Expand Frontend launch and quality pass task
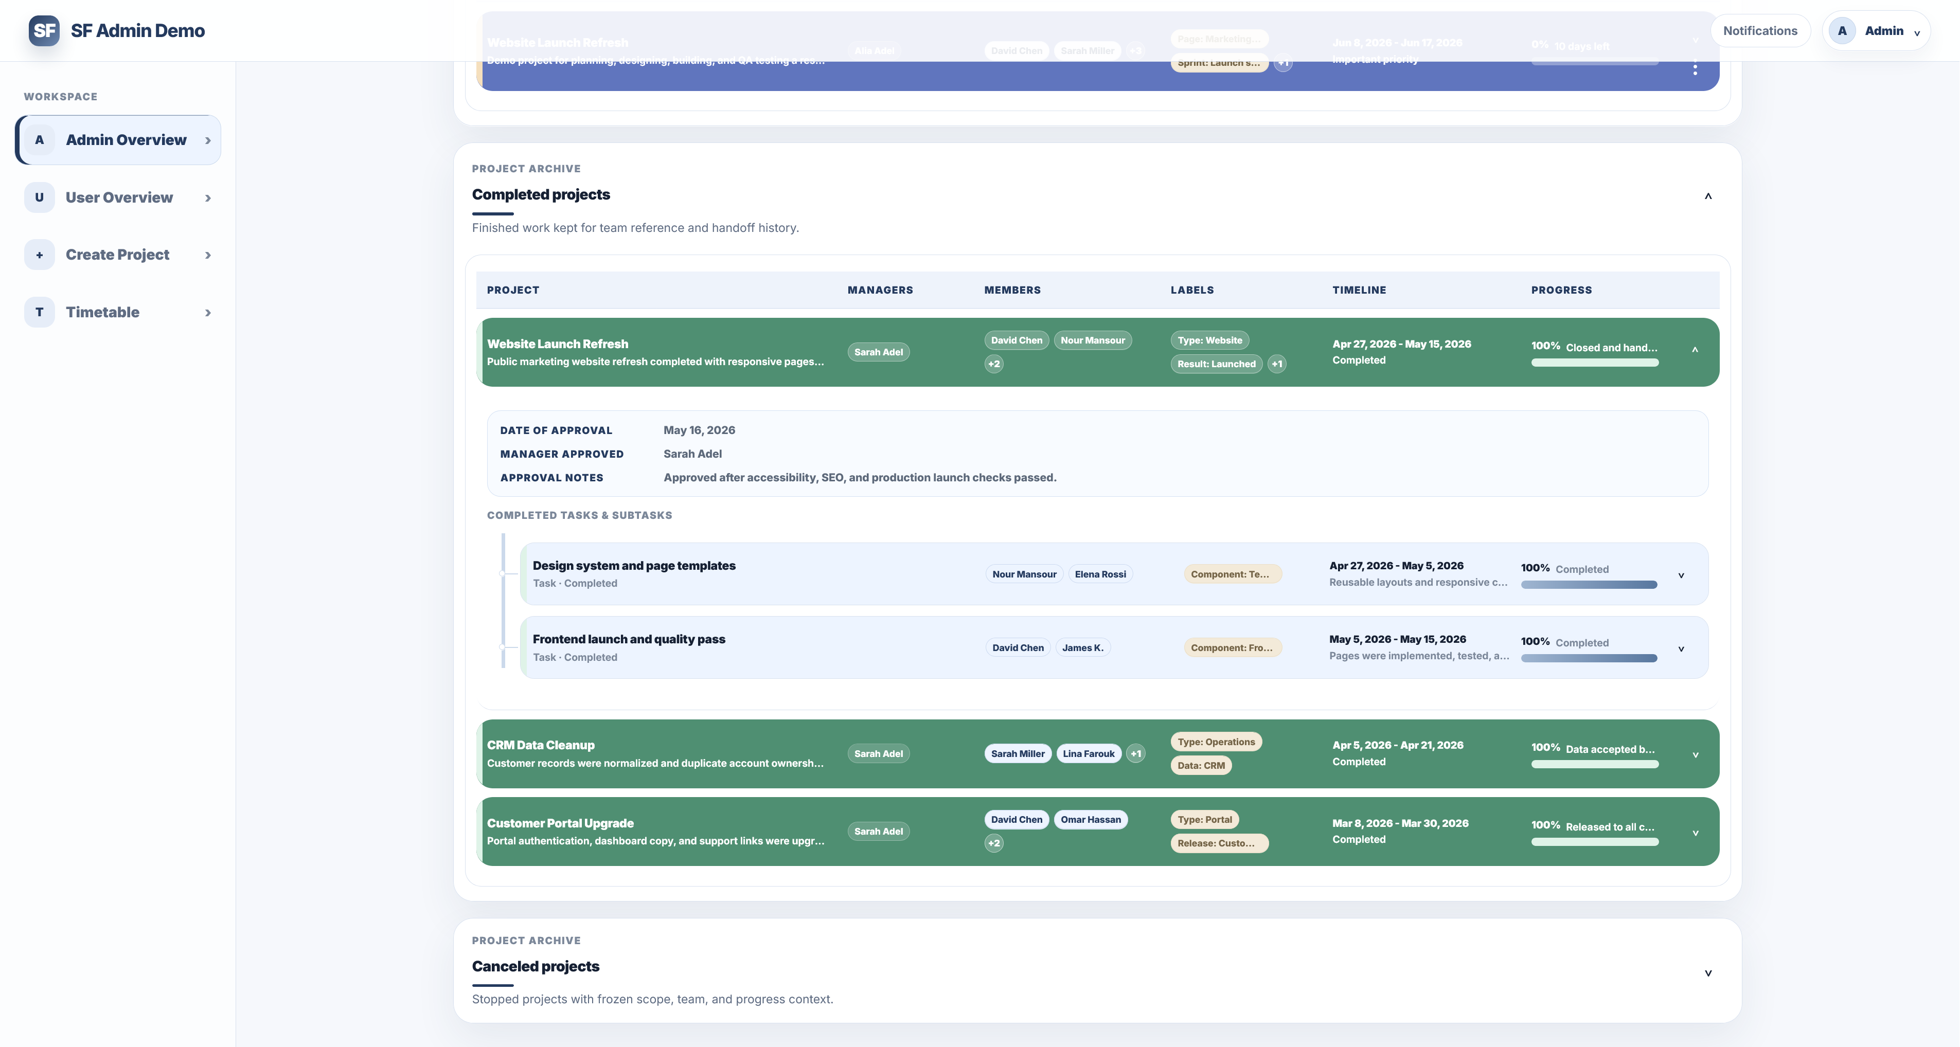The width and height of the screenshot is (1960, 1047). (x=1682, y=649)
